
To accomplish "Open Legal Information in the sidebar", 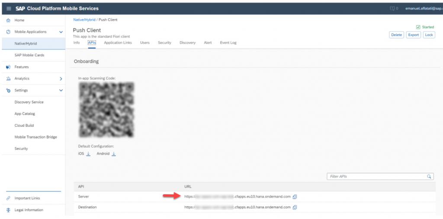I will [x=29, y=210].
